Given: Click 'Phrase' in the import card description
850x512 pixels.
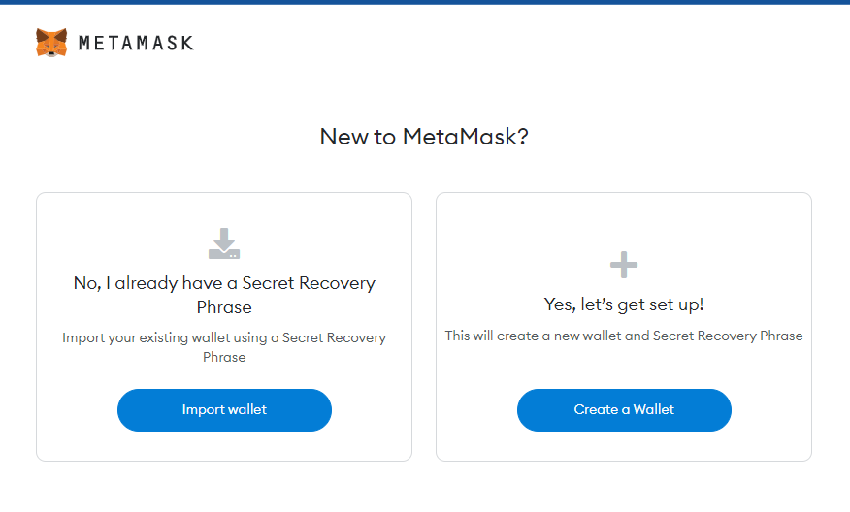Looking at the screenshot, I should 224,358.
